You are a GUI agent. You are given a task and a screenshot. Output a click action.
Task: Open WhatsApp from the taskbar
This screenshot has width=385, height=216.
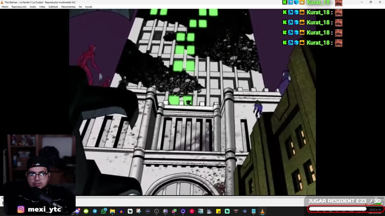[x=104, y=211]
